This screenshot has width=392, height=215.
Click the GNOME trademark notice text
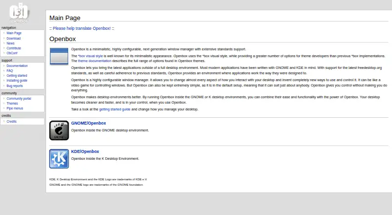[x=96, y=185]
